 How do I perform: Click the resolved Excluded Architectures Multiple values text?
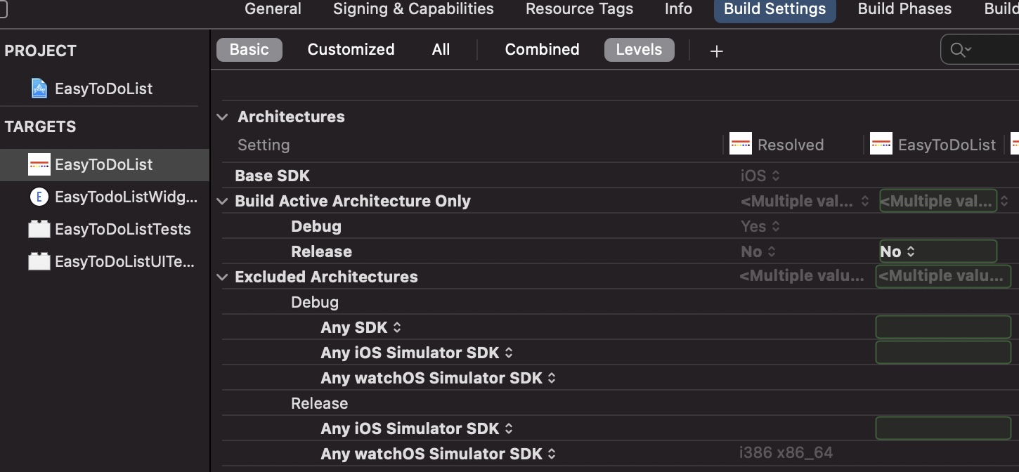point(802,276)
